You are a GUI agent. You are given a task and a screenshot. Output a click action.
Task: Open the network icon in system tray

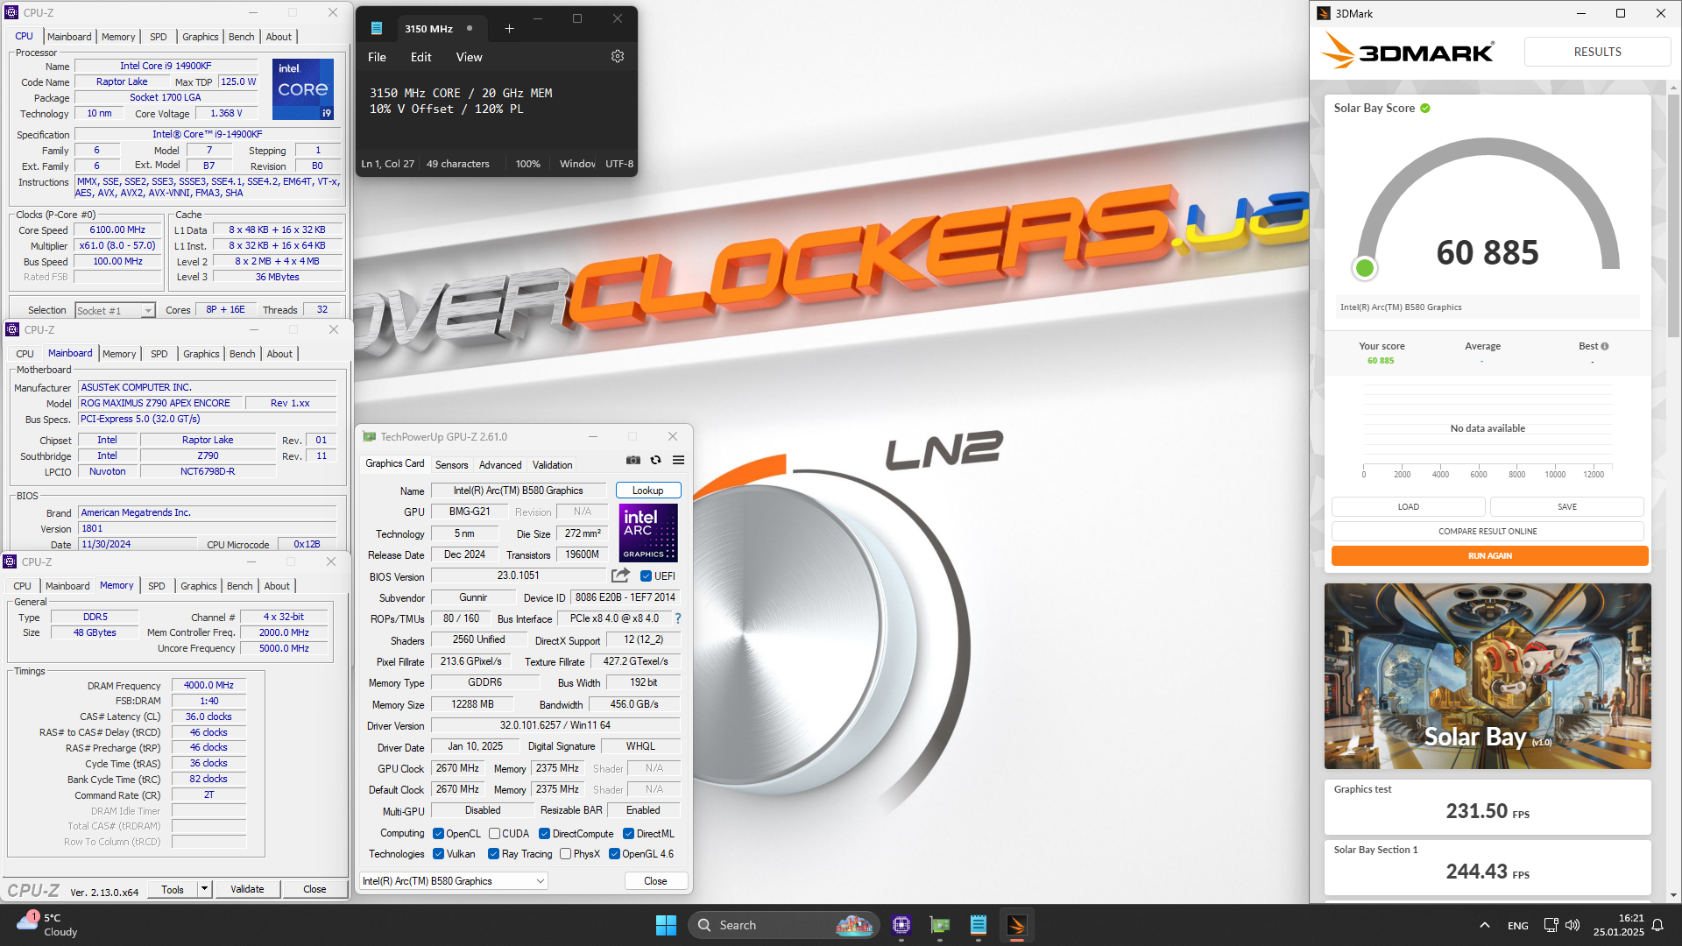(x=1551, y=925)
